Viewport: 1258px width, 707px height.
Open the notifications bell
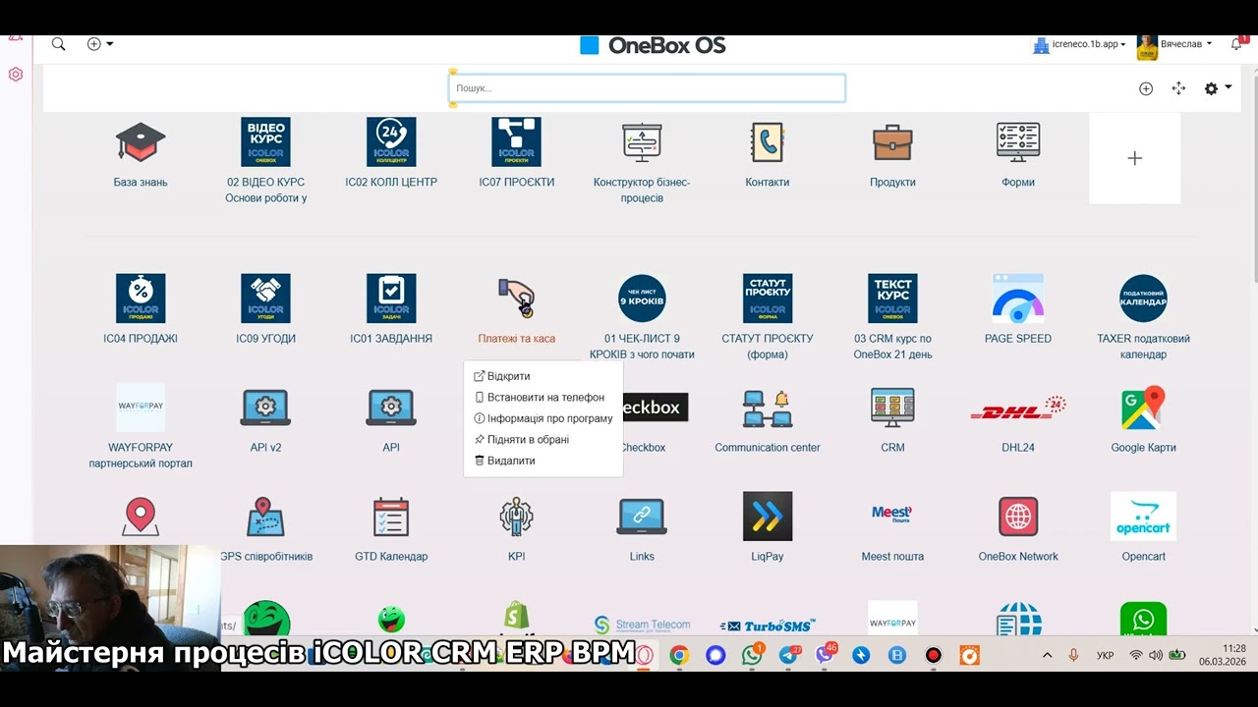point(1237,43)
